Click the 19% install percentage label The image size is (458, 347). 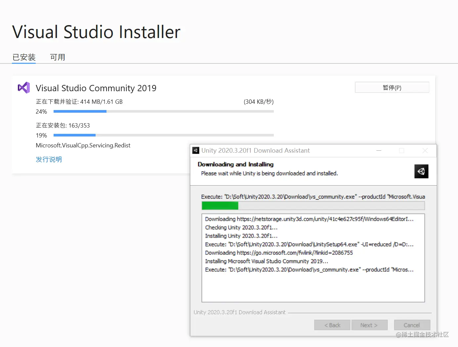(x=41, y=135)
